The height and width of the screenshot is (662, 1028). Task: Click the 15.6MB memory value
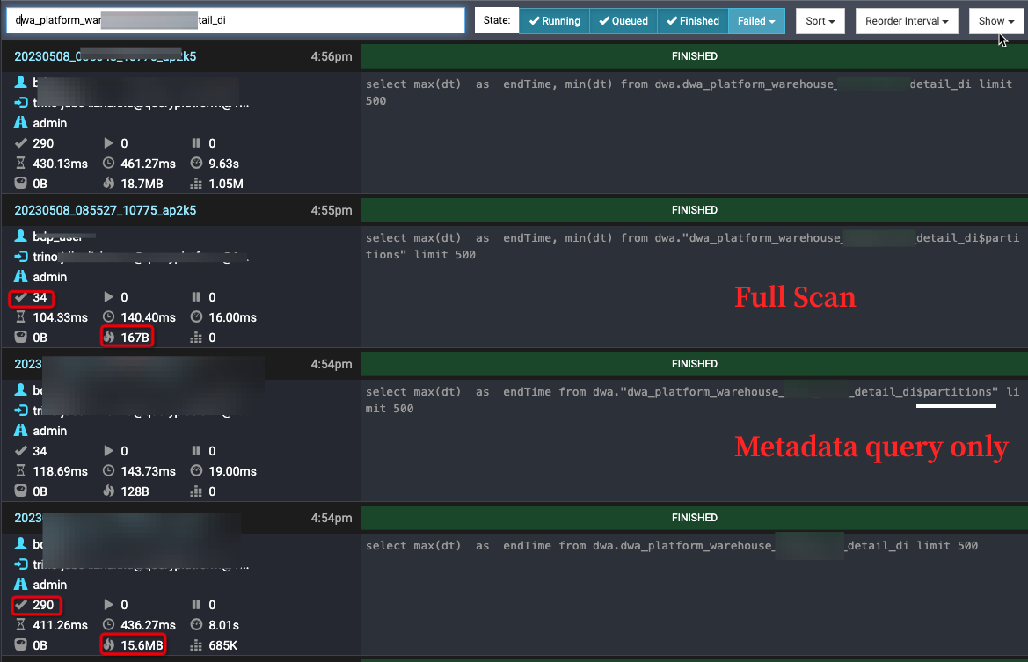142,645
